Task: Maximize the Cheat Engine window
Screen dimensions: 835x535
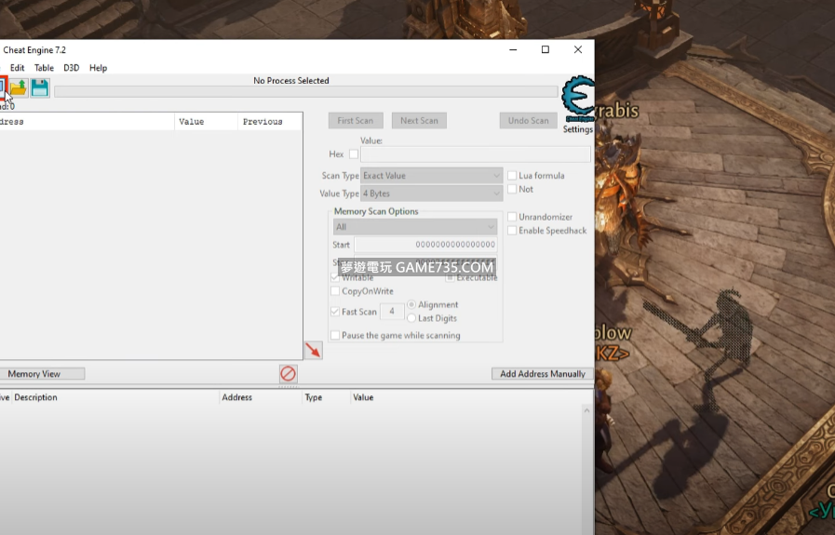Action: click(x=545, y=49)
